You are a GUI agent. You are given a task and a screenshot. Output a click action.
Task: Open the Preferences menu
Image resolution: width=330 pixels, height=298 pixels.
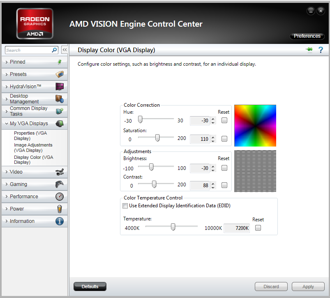tap(307, 36)
